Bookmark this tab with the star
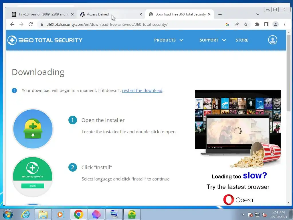The image size is (293, 220). click(246, 24)
